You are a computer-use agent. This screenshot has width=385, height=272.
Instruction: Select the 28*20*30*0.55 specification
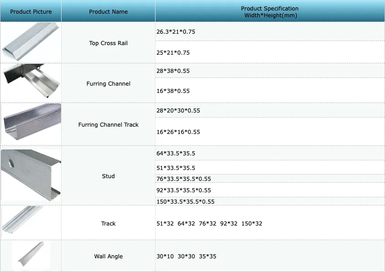(178, 110)
